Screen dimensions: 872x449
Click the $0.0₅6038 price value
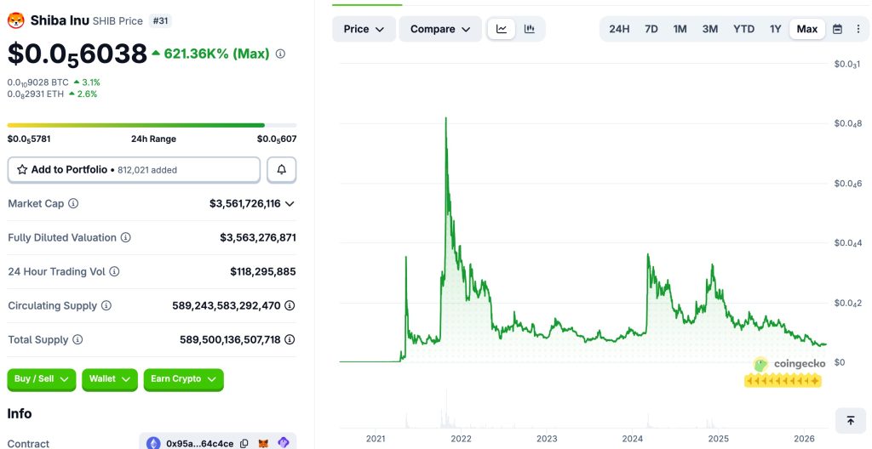tap(77, 54)
